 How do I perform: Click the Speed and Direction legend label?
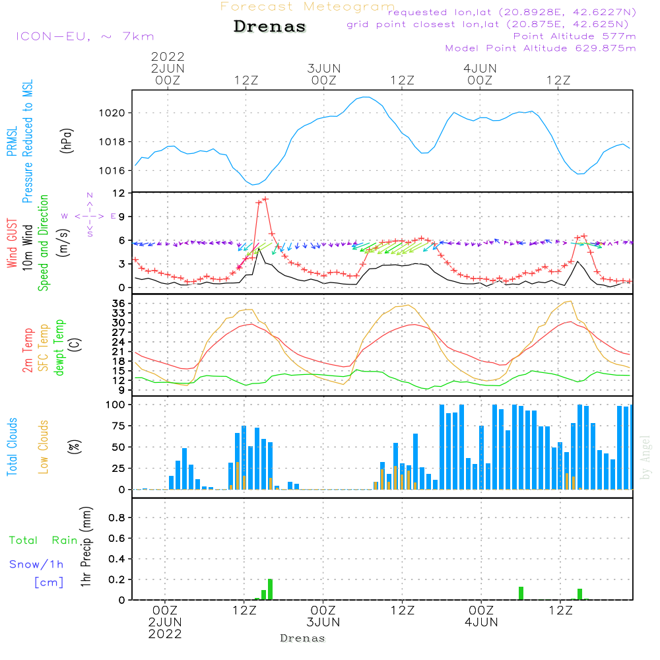(44, 243)
